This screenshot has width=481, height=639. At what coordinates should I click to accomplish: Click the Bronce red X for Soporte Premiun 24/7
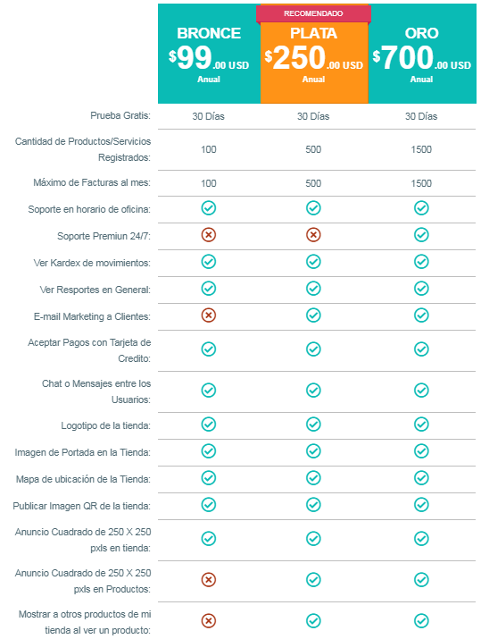(208, 235)
